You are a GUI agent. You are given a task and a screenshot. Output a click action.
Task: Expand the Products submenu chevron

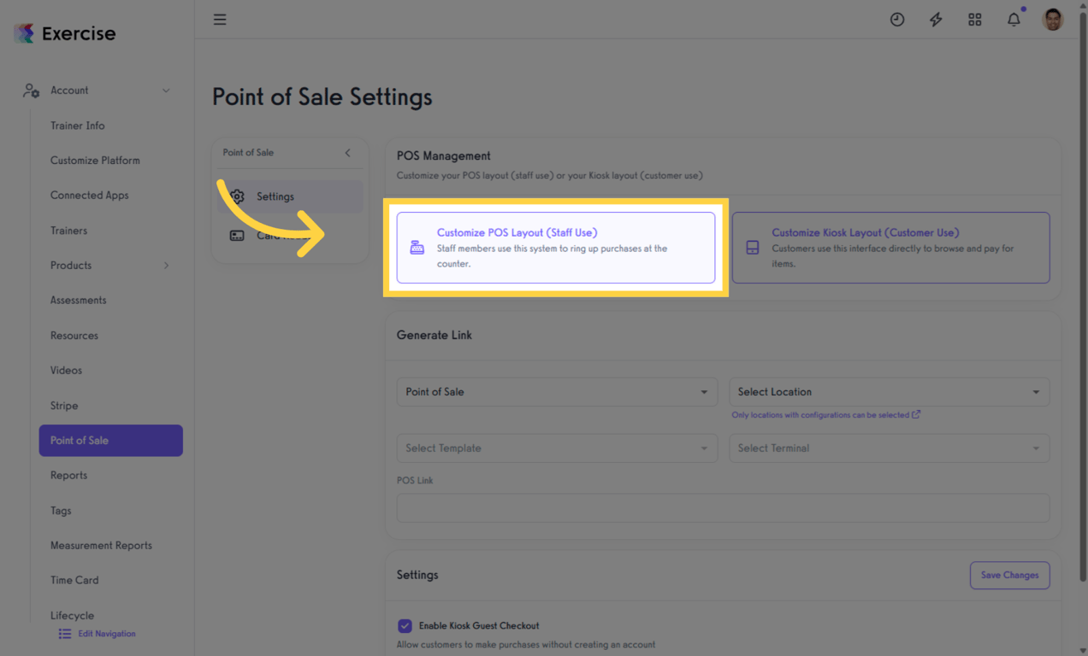pyautogui.click(x=166, y=266)
